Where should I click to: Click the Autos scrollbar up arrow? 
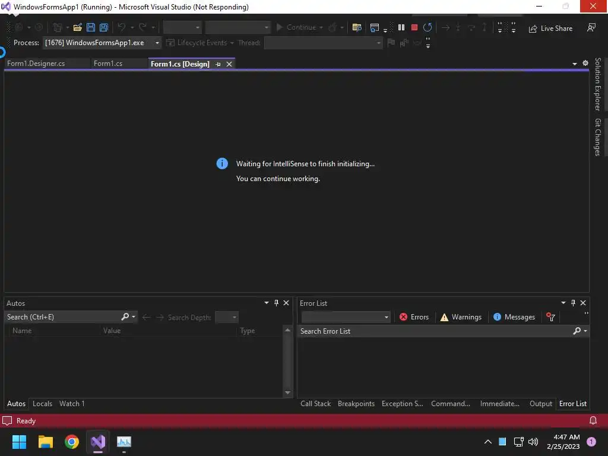pyautogui.click(x=287, y=330)
